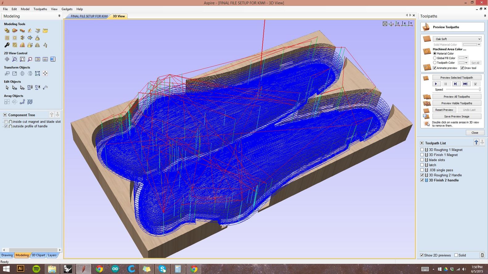Screen dimensions: 488x274
Task: View model along the Y axis
Action: point(410,24)
